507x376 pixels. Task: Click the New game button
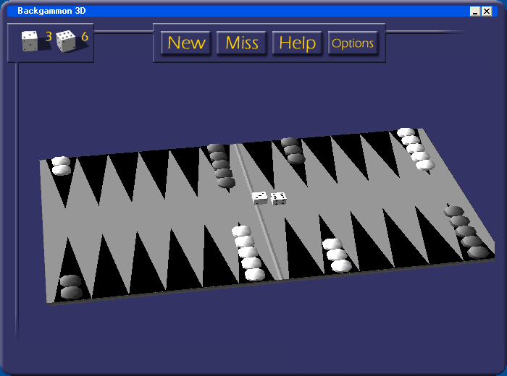pyautogui.click(x=186, y=43)
